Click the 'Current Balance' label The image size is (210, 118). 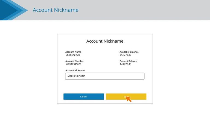(128, 61)
